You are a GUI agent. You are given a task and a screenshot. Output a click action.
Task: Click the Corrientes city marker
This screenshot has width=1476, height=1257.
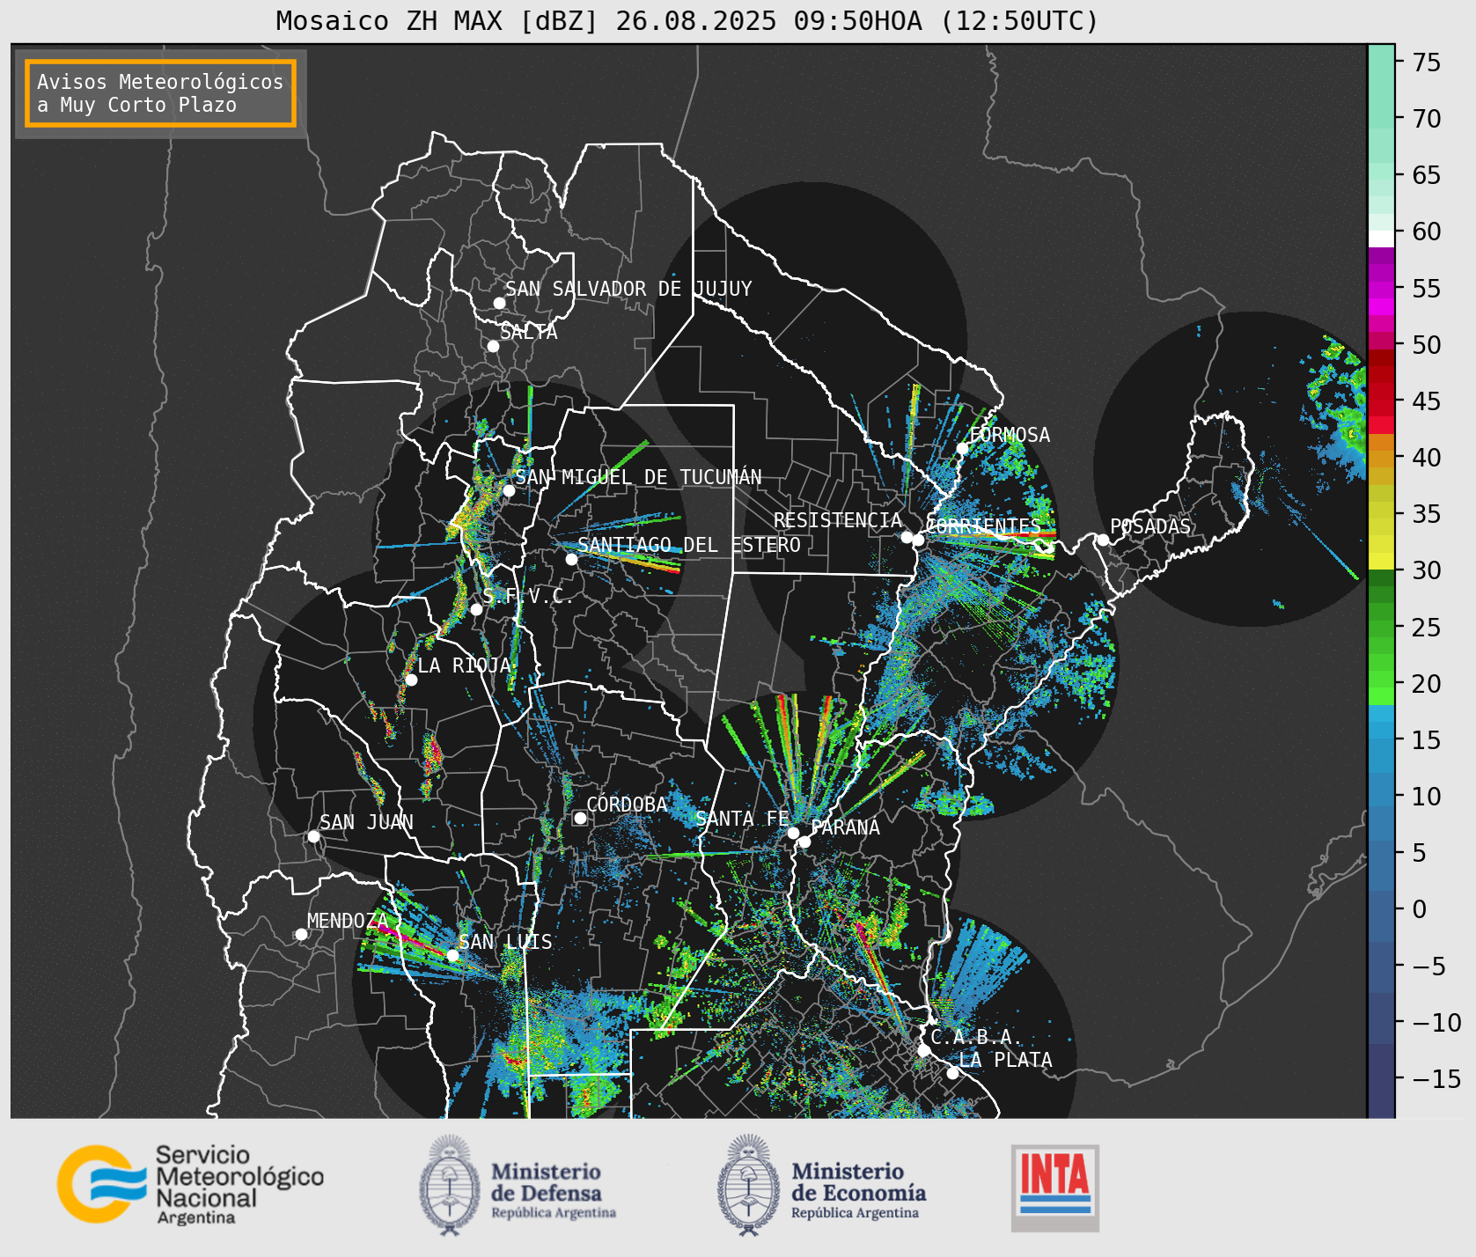click(x=918, y=540)
